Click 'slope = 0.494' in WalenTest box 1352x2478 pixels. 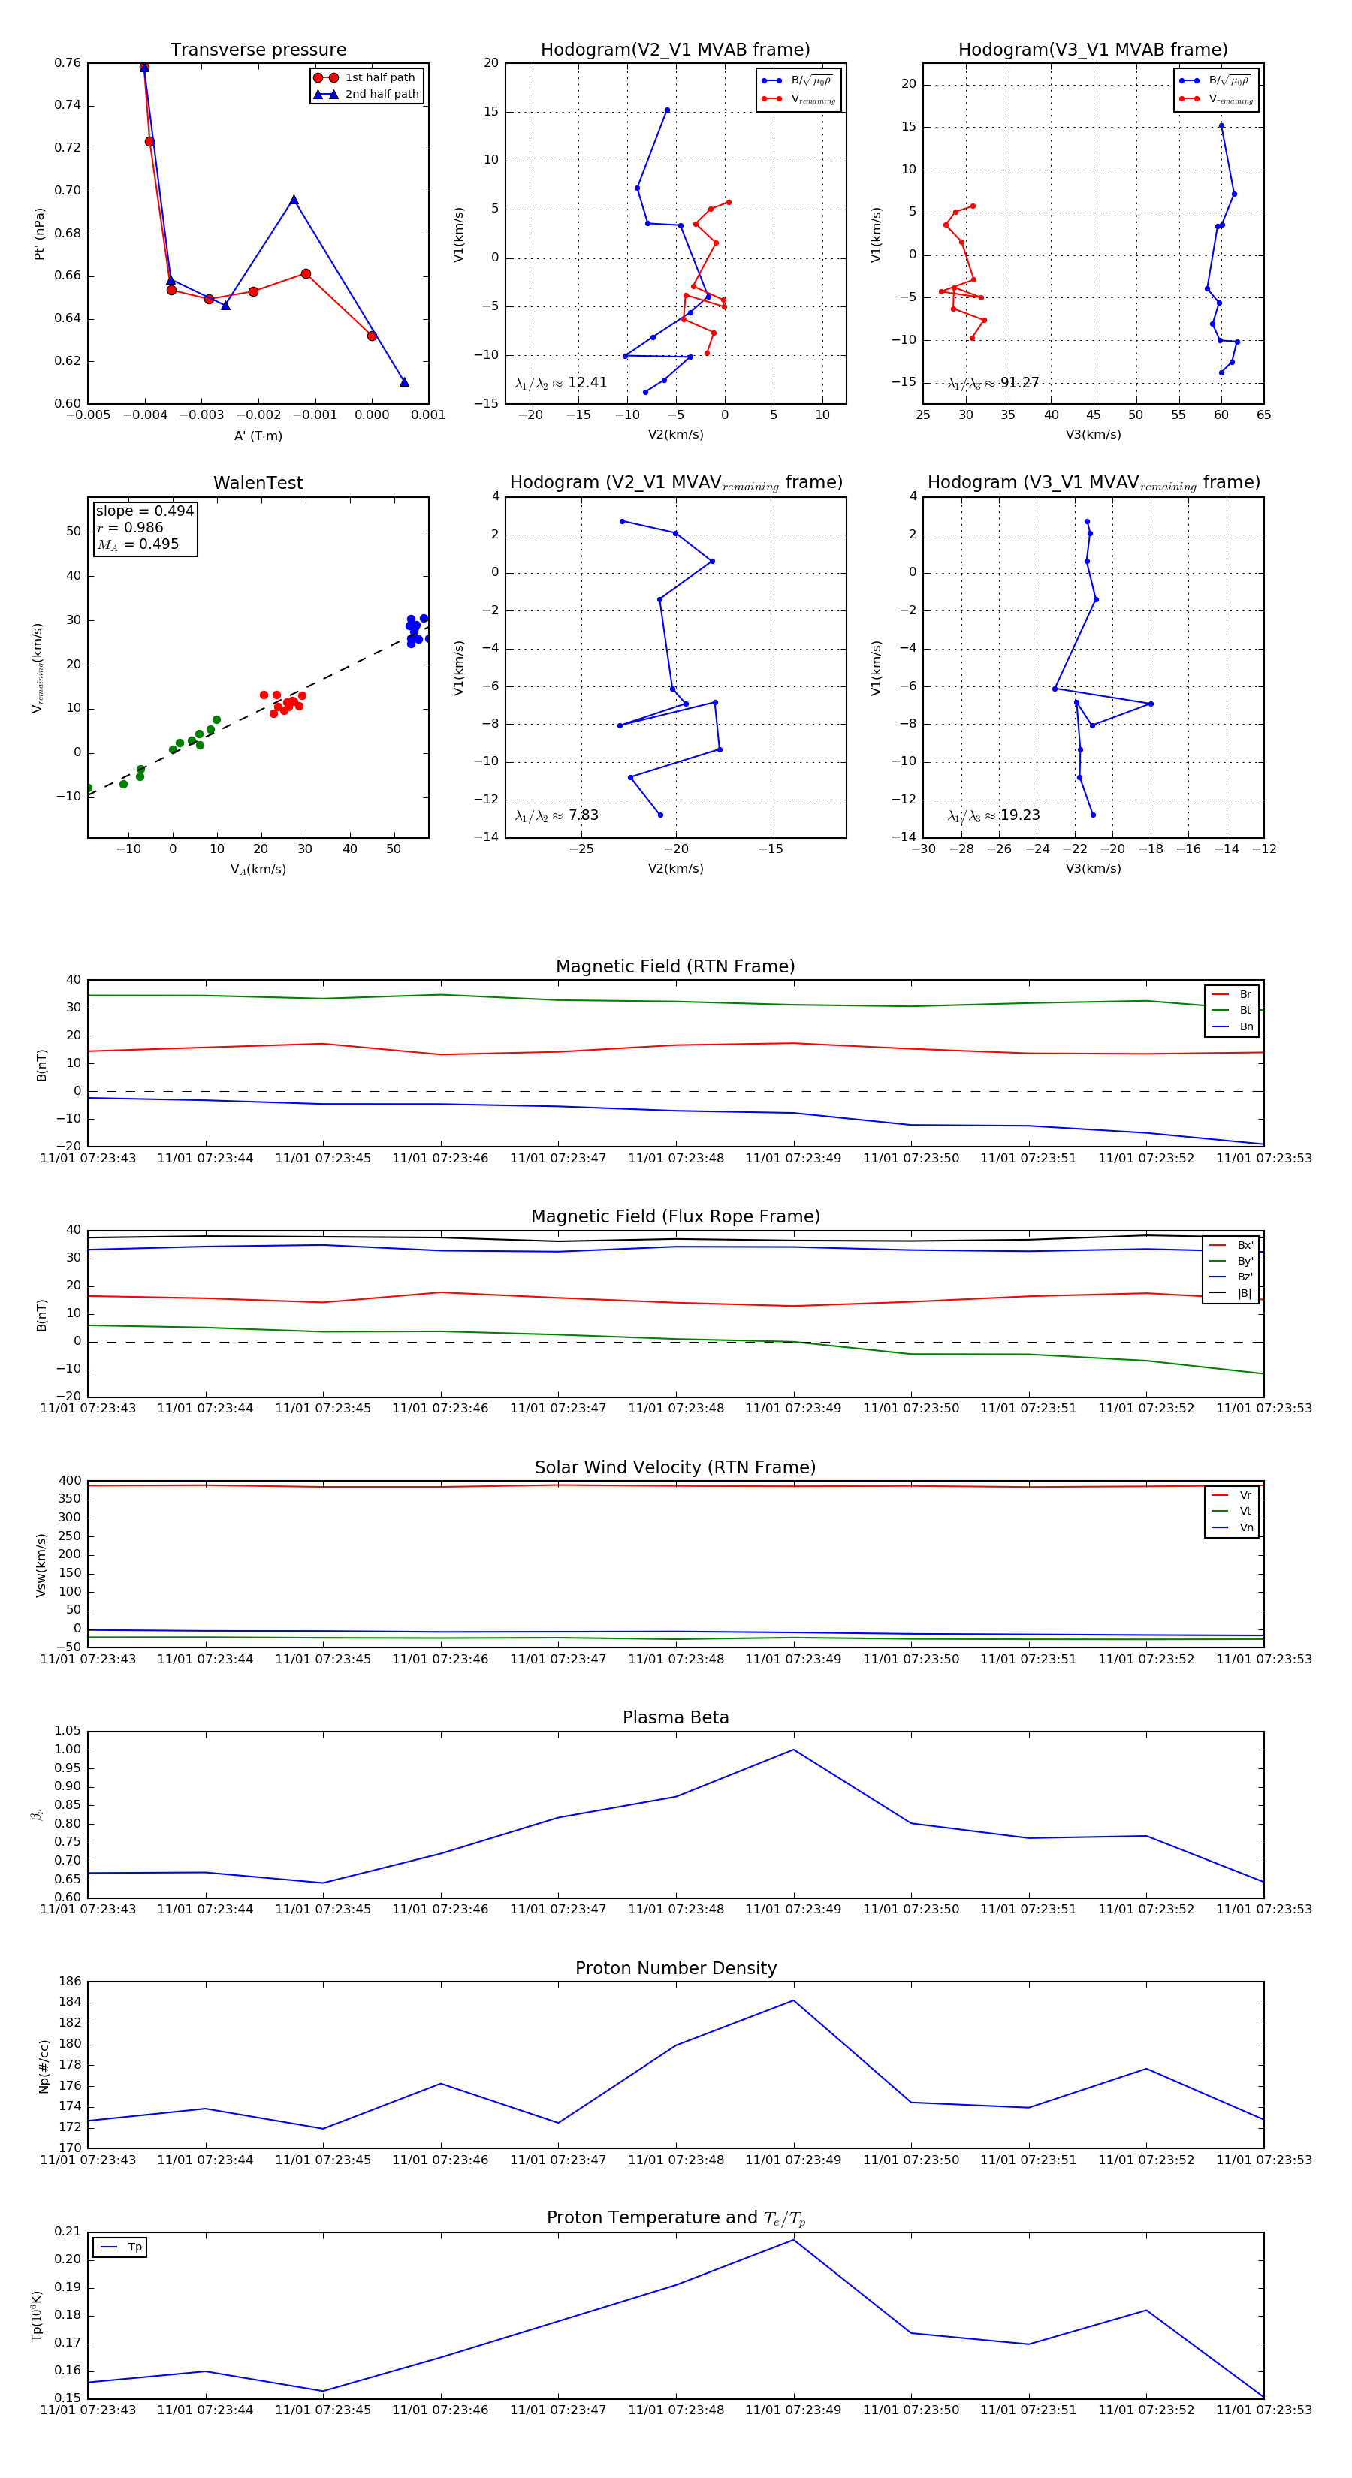click(x=144, y=512)
